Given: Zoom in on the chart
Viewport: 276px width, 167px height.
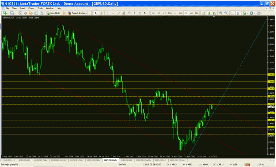Looking at the screenshot, I should tap(220, 13).
